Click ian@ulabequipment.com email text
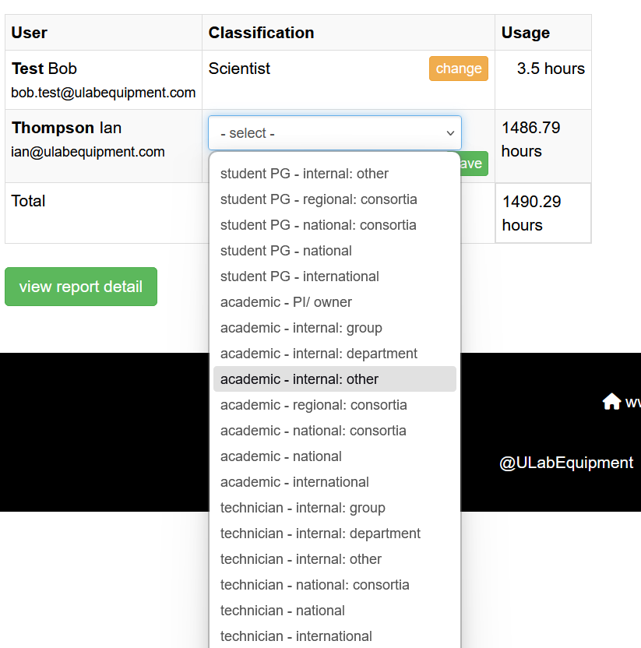 (x=87, y=152)
